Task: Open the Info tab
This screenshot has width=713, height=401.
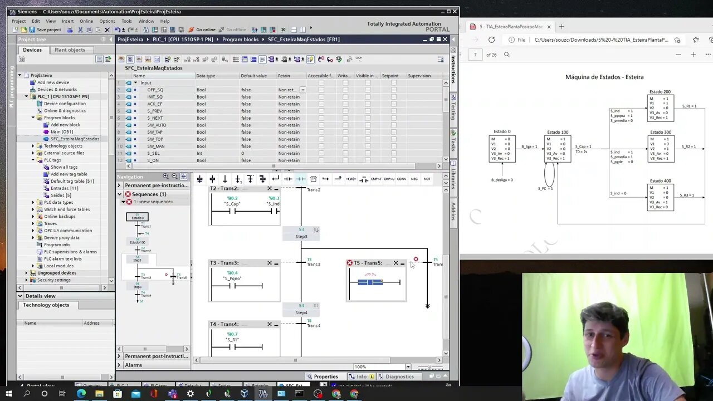Action: click(x=362, y=376)
